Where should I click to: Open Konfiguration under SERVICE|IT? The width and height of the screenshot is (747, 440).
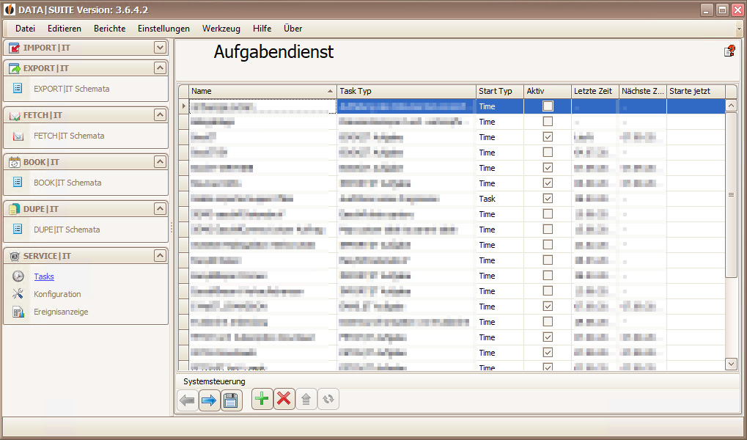click(x=57, y=294)
